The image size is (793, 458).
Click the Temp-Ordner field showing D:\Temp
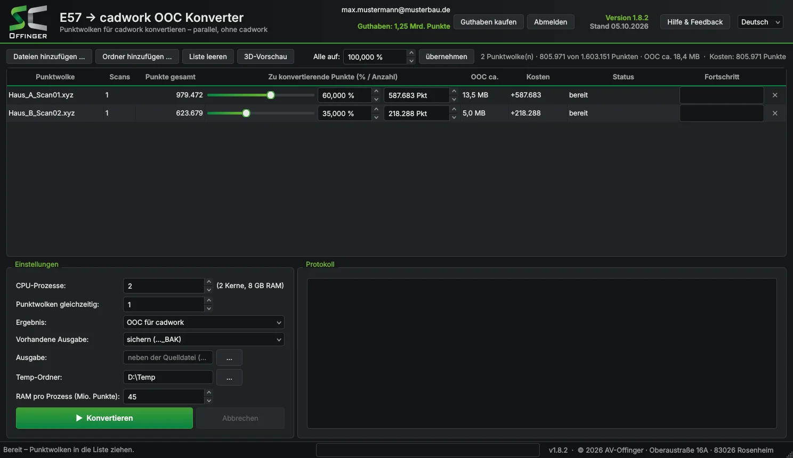pyautogui.click(x=168, y=378)
